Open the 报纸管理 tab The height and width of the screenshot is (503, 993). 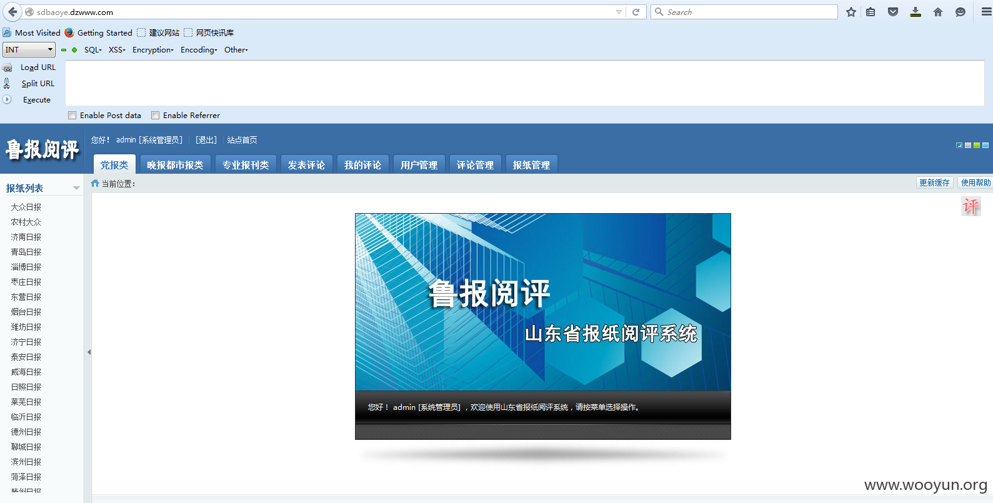[x=531, y=165]
